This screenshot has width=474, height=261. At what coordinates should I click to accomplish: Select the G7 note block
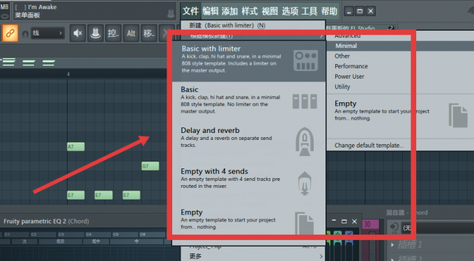pyautogui.click(x=151, y=166)
